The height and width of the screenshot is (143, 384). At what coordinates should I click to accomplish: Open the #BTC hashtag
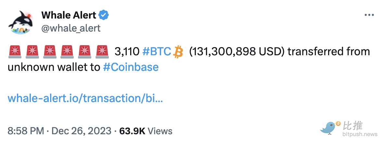click(156, 52)
